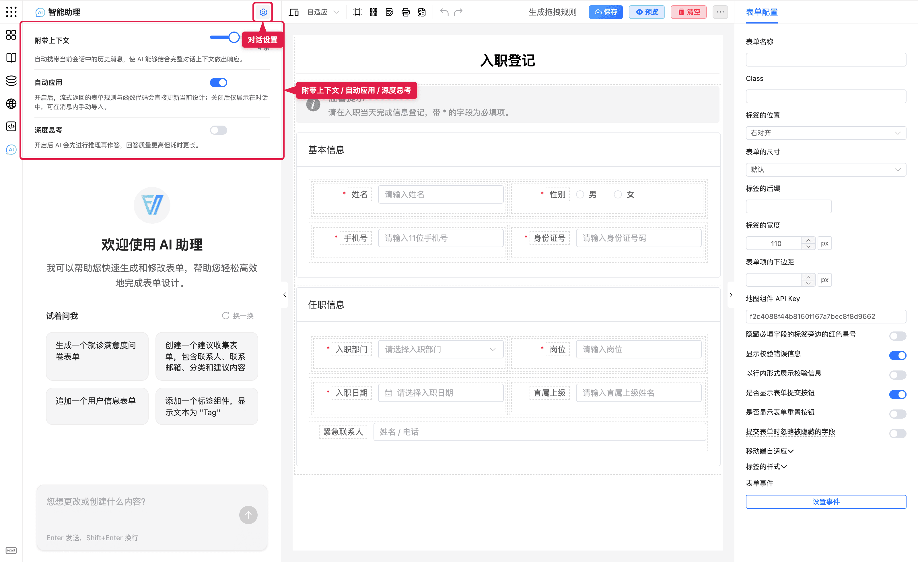Open the components grid sidebar icon
Image resolution: width=918 pixels, height=562 pixels.
tap(11, 35)
